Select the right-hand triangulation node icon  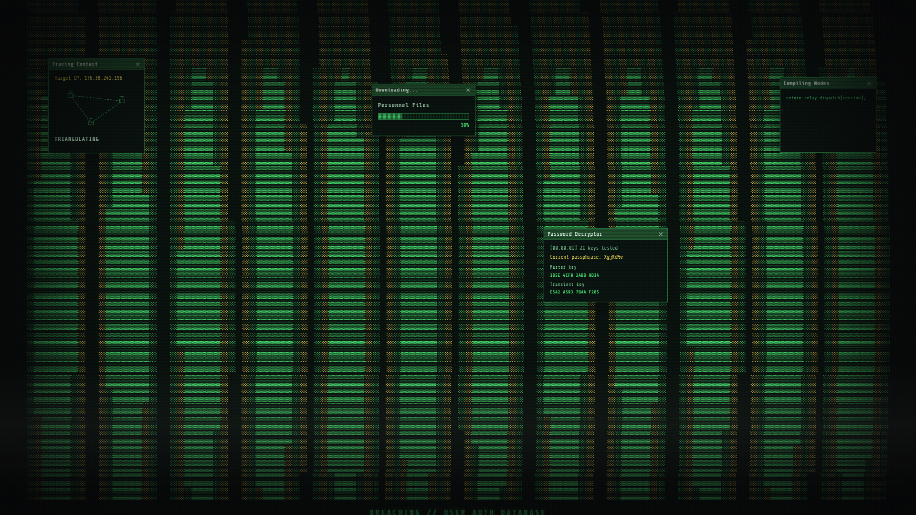coord(122,100)
